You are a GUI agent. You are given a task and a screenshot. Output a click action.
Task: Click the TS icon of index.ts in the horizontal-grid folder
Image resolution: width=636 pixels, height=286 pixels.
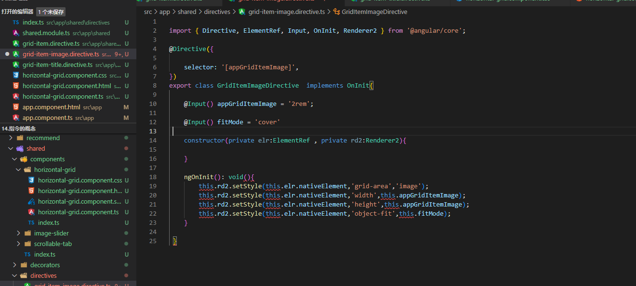[31, 223]
